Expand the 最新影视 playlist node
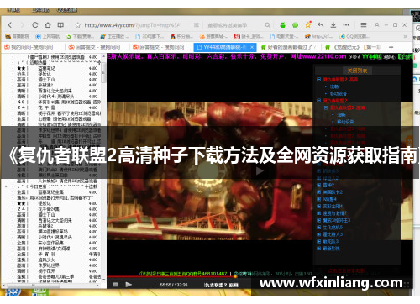 click(318, 249)
